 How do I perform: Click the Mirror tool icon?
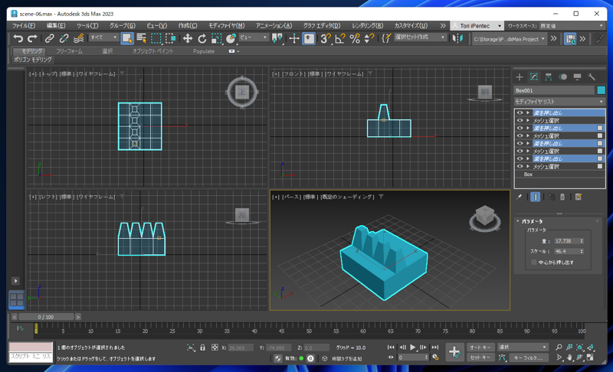[x=457, y=38]
